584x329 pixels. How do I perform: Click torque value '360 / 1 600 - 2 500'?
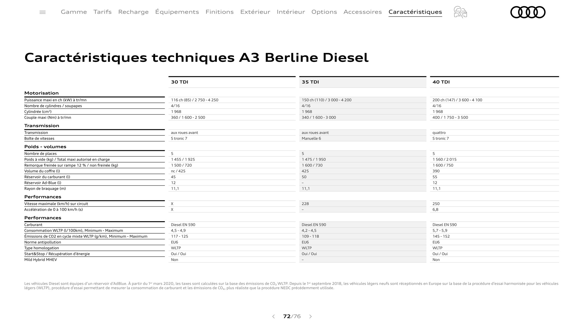(188, 117)
